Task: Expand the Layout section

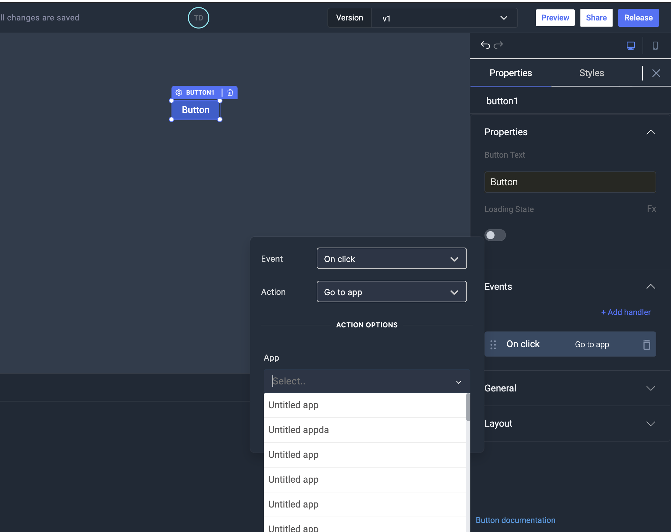Action: coord(651,423)
